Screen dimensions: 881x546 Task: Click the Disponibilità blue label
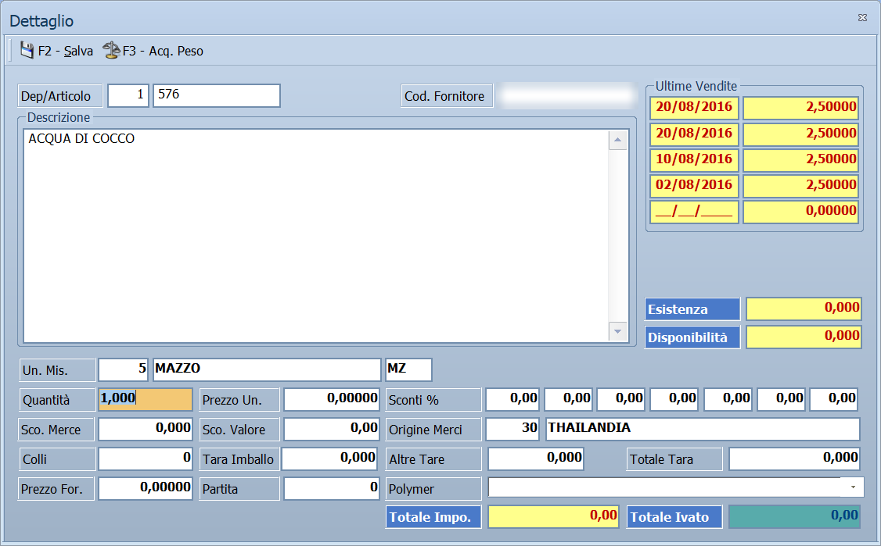click(692, 337)
